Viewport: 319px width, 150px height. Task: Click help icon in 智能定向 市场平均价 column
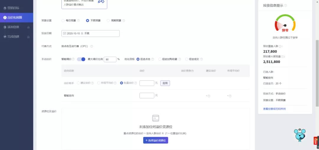click(x=230, y=96)
